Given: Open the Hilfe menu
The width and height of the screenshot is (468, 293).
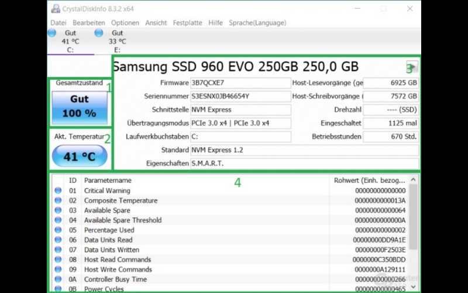Looking at the screenshot, I should tap(215, 23).
